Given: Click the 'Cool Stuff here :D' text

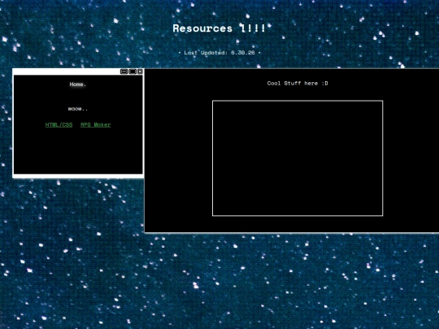Looking at the screenshot, I should click(x=298, y=84).
